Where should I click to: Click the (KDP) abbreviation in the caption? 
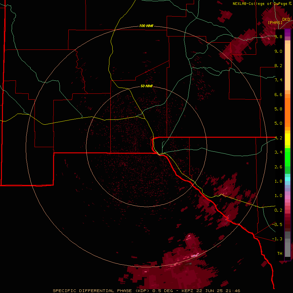(142, 291)
